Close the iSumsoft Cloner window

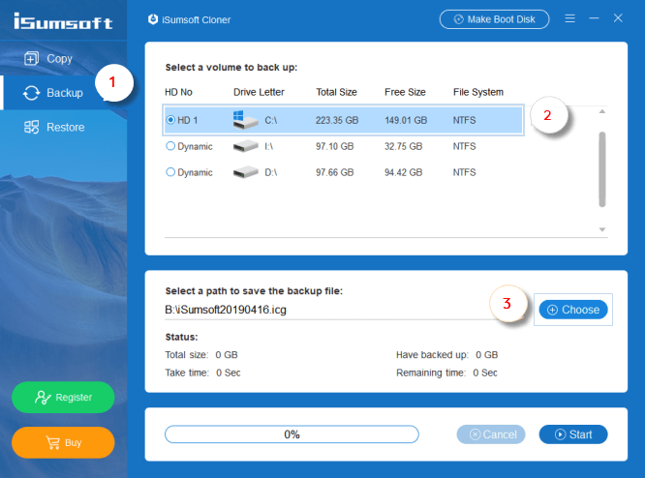(x=618, y=18)
